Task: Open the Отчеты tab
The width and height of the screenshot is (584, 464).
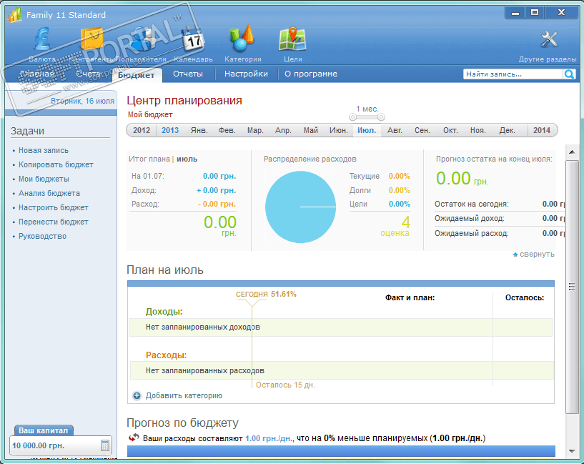Action: pyautogui.click(x=188, y=74)
